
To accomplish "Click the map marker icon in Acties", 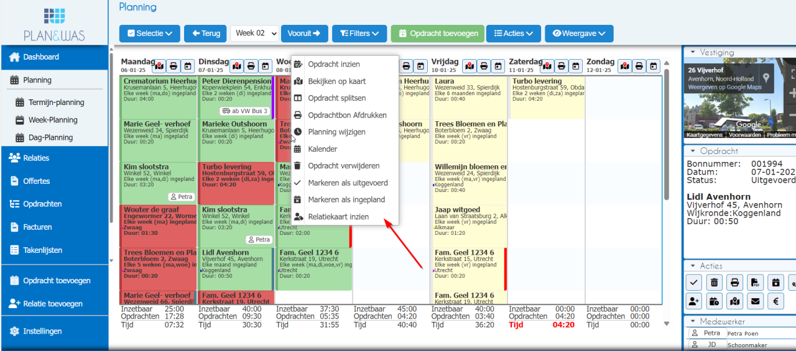I will coord(735,302).
